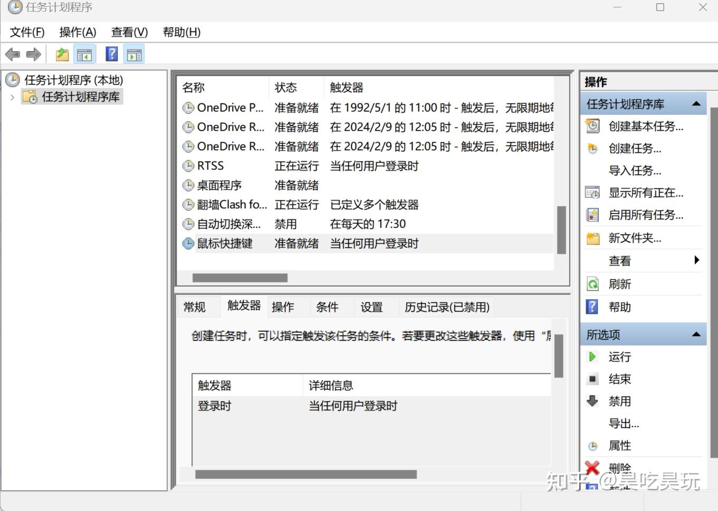Click 导出... to export the task
718x511 pixels.
(x=625, y=423)
